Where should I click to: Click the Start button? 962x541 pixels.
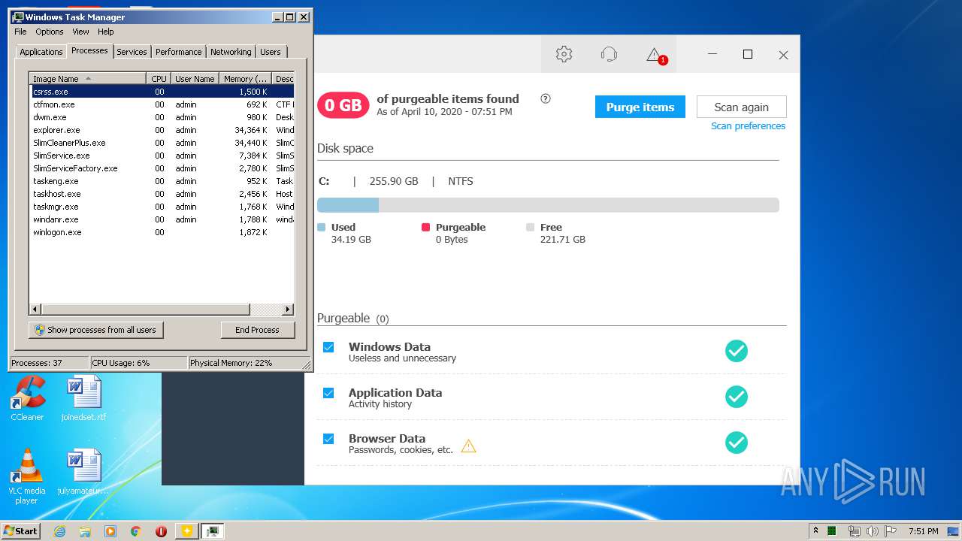(x=21, y=530)
